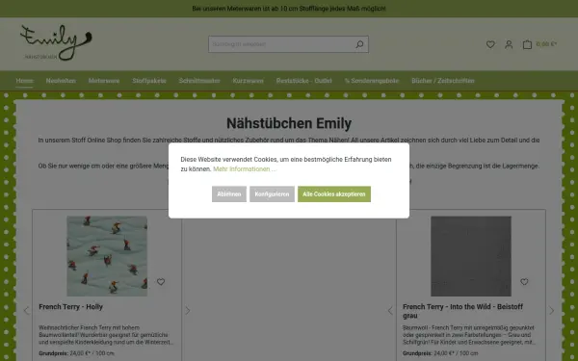
Task: Click Holly Grundpreis 24,00 € text
Action: (76, 353)
